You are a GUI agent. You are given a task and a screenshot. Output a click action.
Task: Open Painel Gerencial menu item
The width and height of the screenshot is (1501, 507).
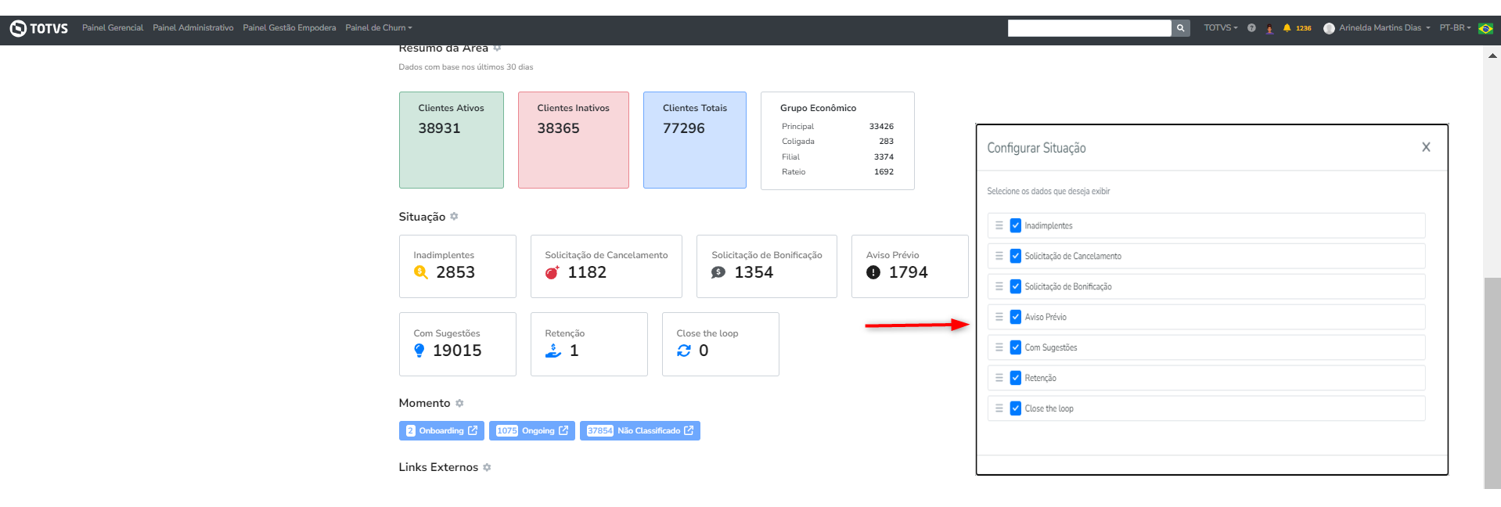113,28
